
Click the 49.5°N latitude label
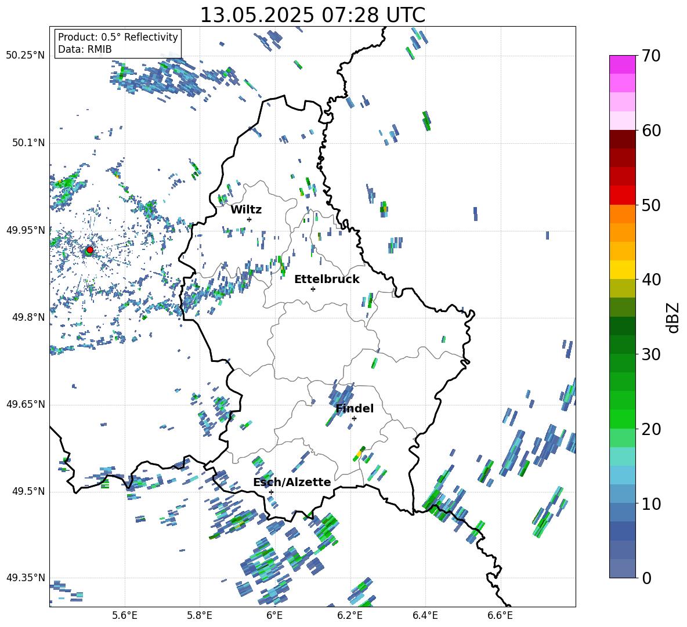click(28, 491)
